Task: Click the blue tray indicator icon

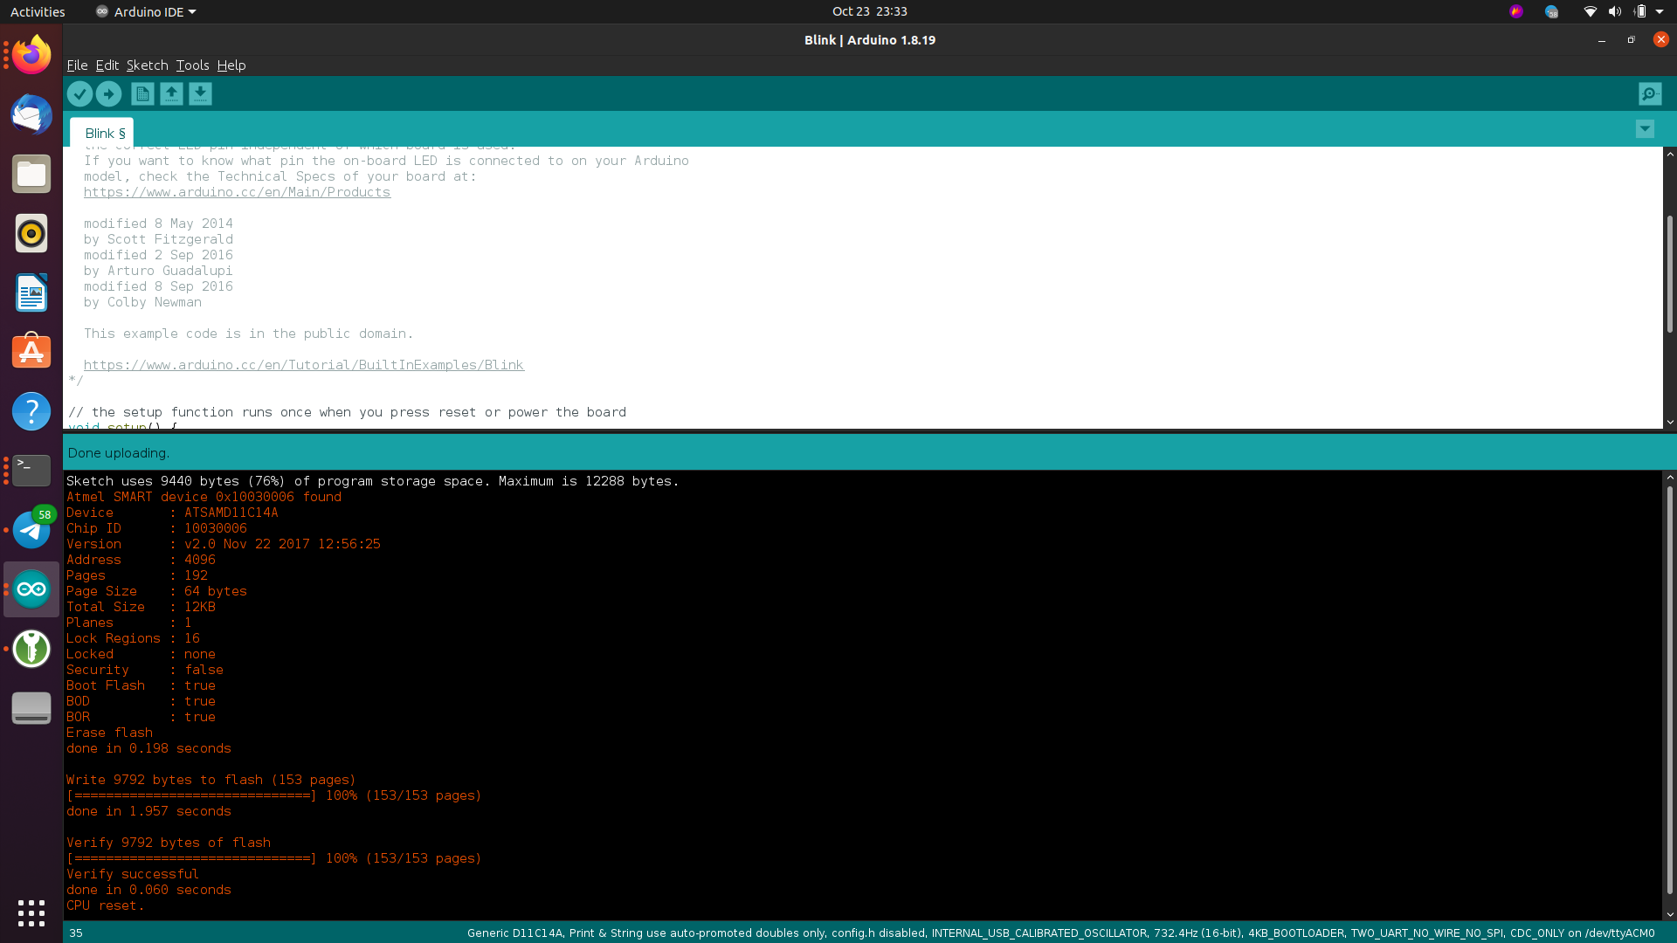Action: pos(1551,11)
